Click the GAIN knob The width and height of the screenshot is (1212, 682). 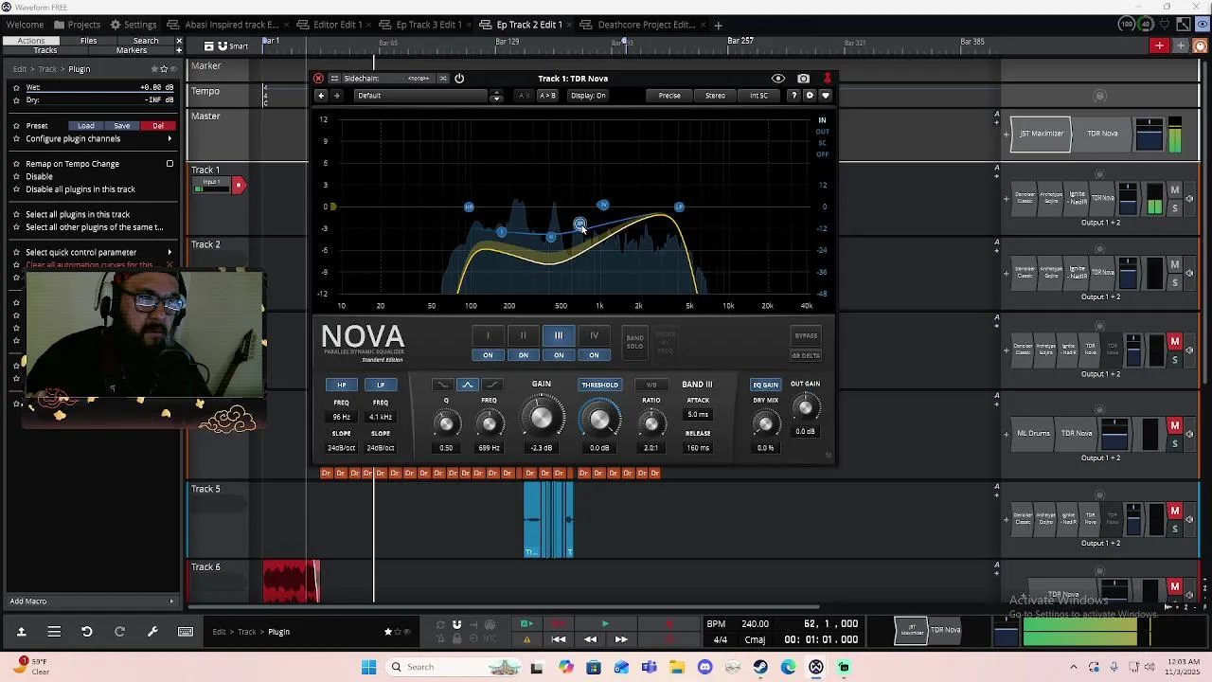[x=542, y=418]
